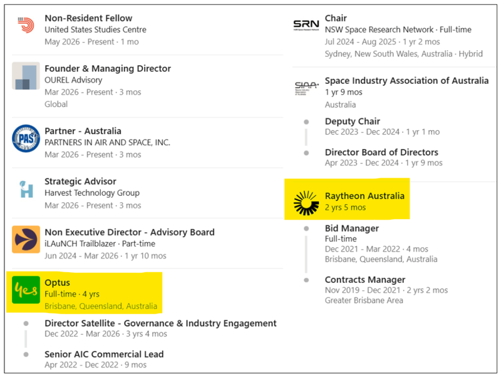This screenshot has height=378, width=501.
Task: Select iLAuNCH Trailblazer · Part-time text
Action: coord(100,243)
